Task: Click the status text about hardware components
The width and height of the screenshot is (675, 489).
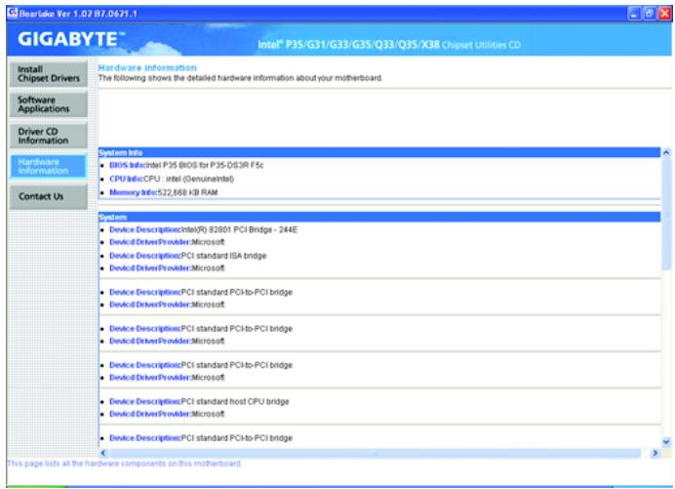Action: pos(124,464)
